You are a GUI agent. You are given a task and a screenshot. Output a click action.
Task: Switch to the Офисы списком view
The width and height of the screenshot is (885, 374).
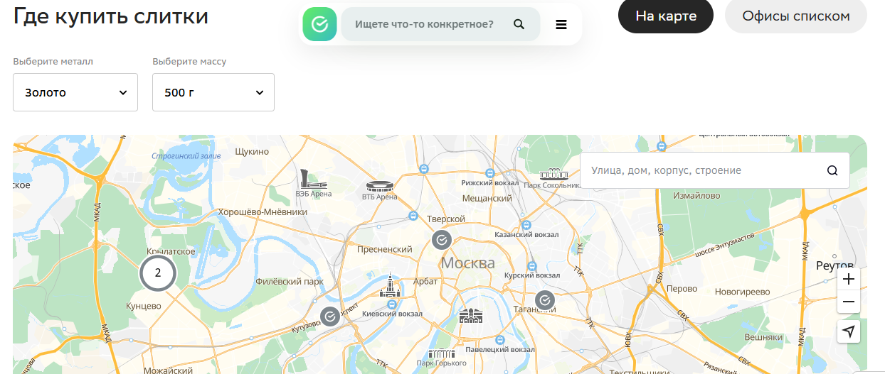coord(795,16)
